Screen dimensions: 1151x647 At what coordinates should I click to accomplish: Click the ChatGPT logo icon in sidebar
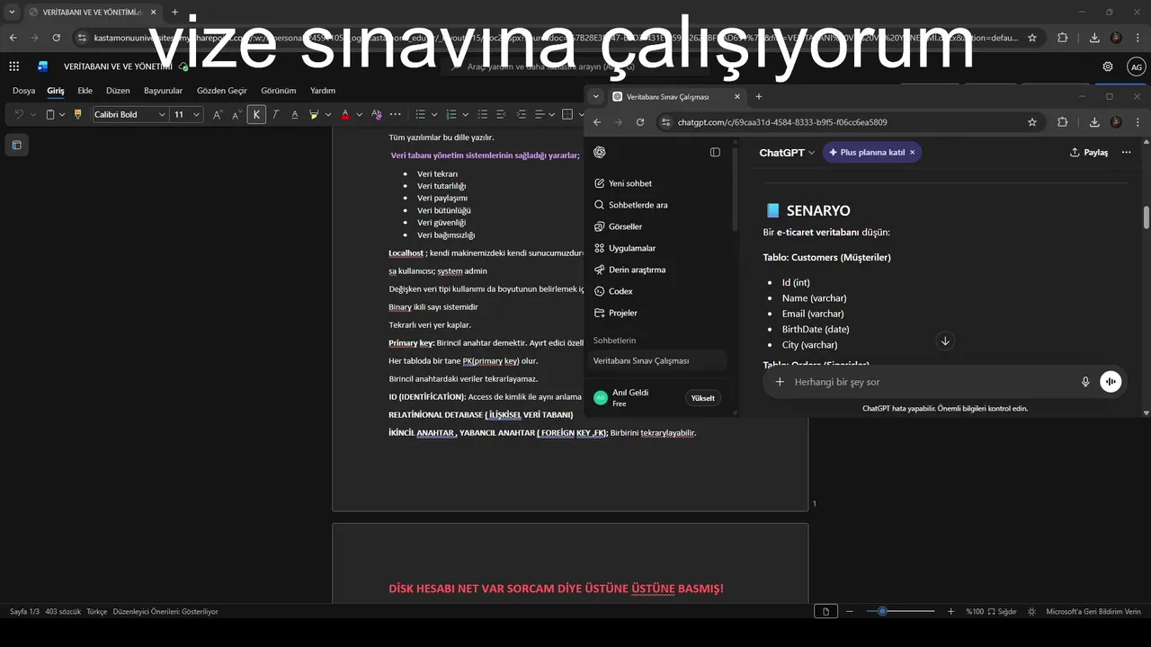[600, 153]
